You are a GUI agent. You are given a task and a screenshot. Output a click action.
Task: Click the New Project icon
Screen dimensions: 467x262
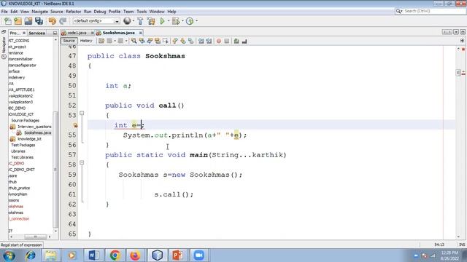point(18,21)
